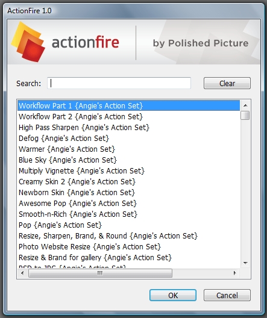This screenshot has height=318, width=267.
Task: Dismiss dialog with the Cancel button
Action: coord(227,295)
